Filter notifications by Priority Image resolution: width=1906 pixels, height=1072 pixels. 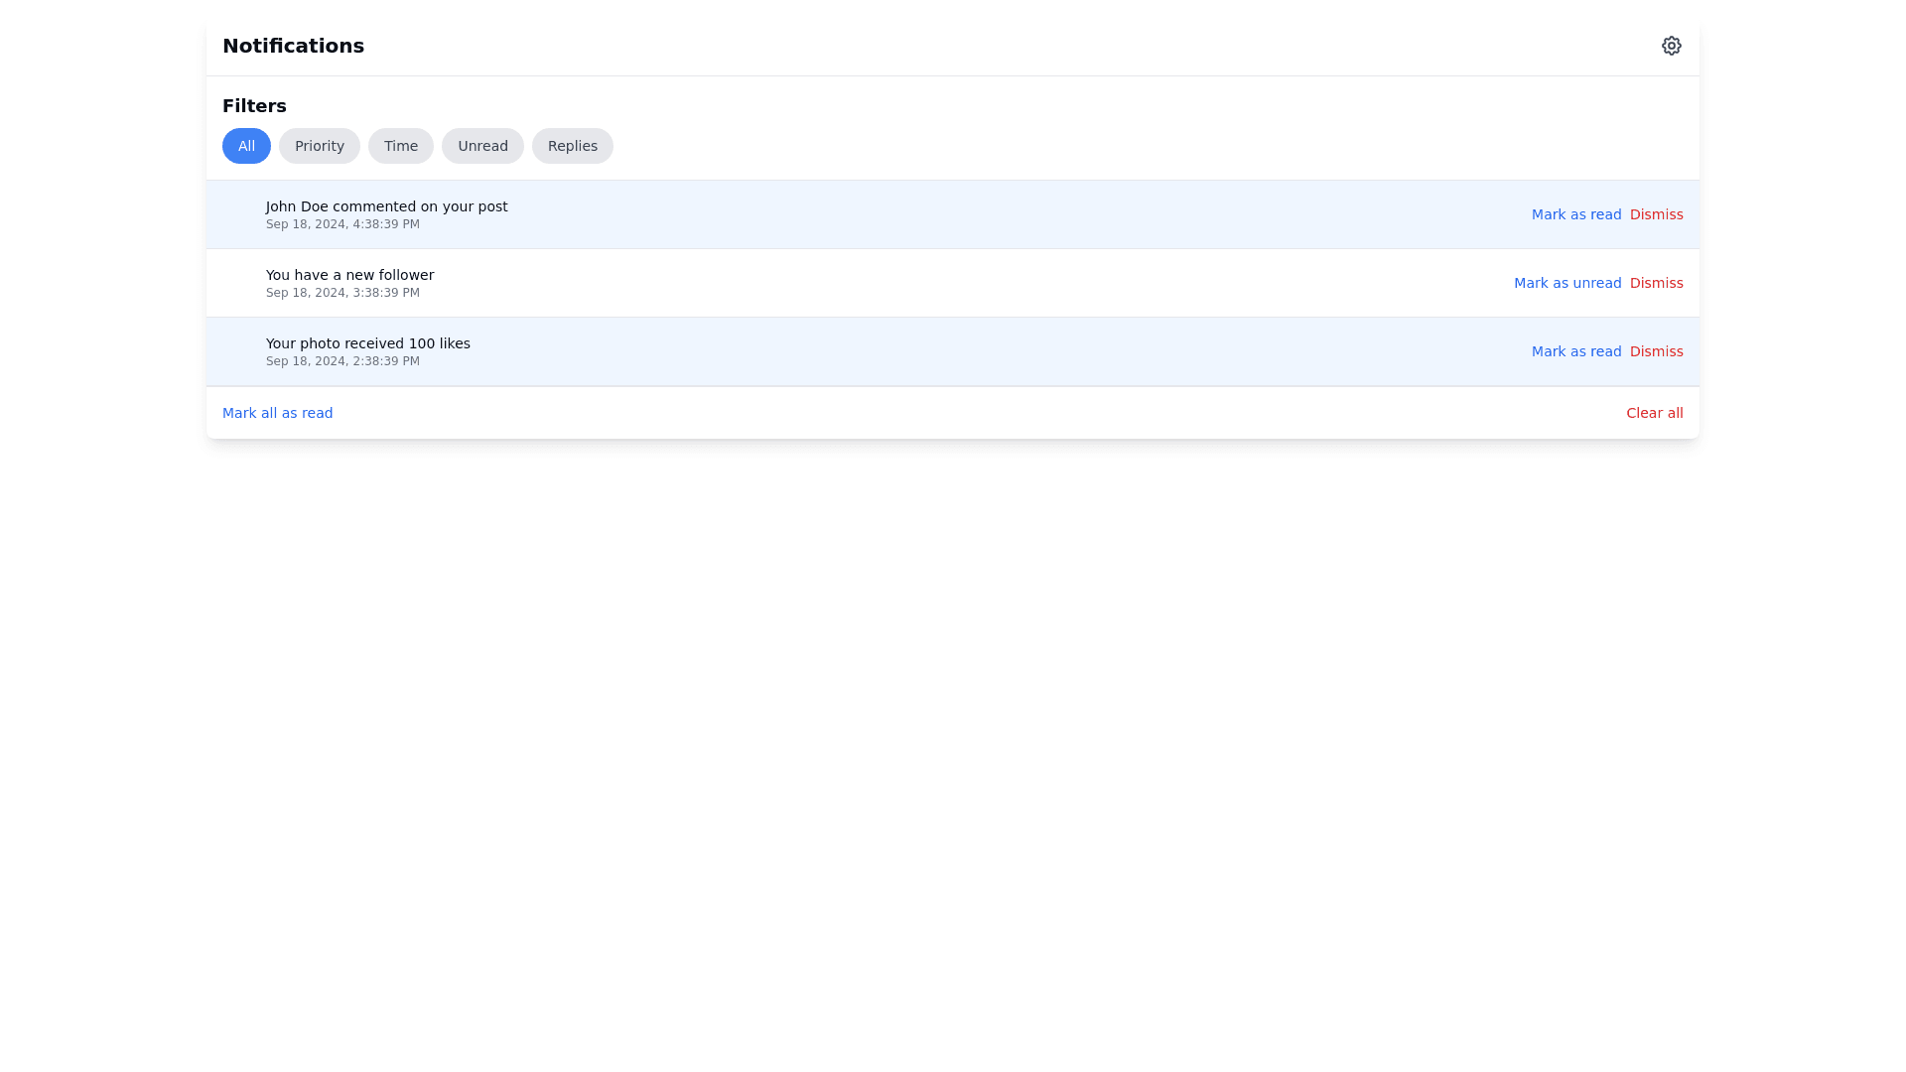click(x=319, y=146)
